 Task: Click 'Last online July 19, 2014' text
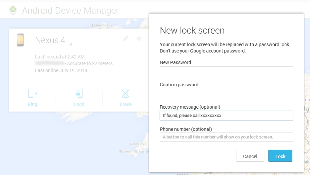click(x=61, y=70)
